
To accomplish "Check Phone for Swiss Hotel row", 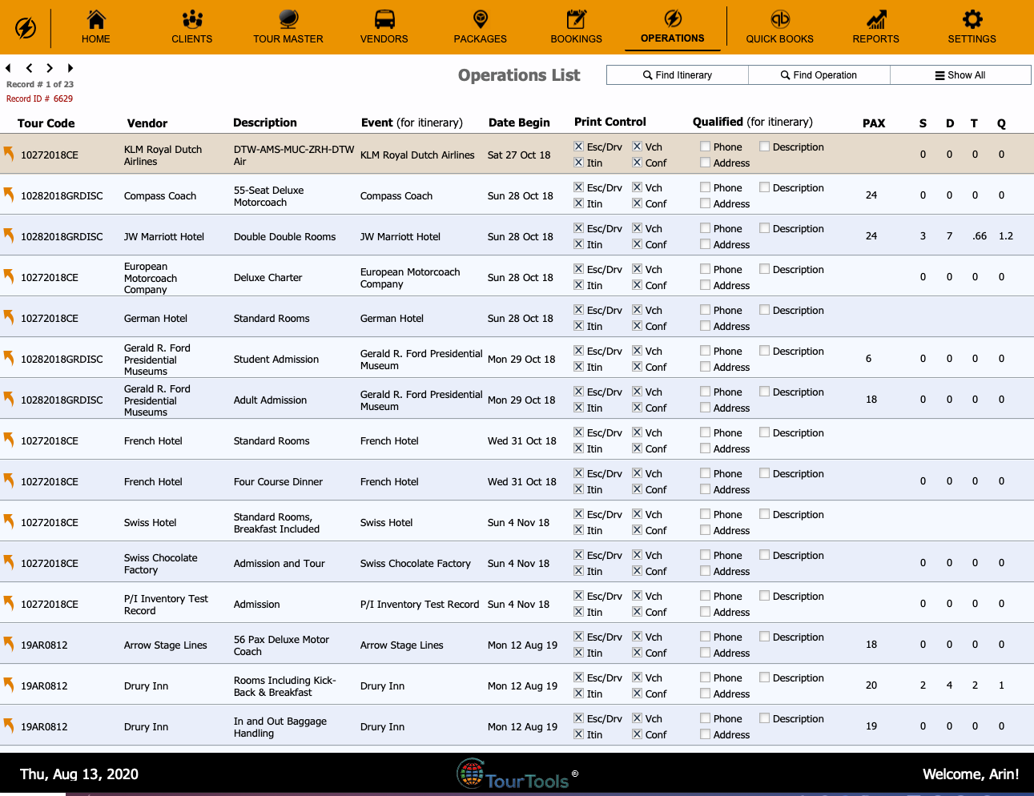I will pyautogui.click(x=705, y=514).
